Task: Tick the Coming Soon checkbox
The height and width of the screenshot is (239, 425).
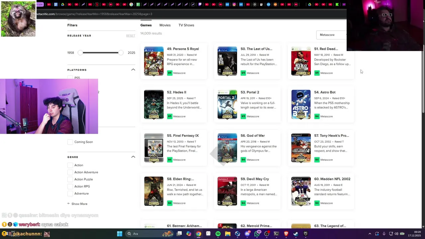Action: (x=70, y=142)
